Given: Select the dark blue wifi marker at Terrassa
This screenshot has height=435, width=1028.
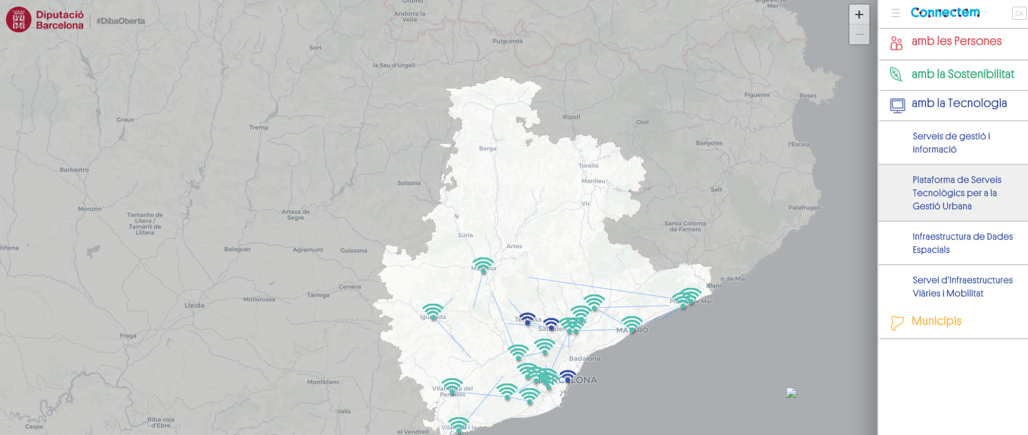Looking at the screenshot, I should 527,319.
